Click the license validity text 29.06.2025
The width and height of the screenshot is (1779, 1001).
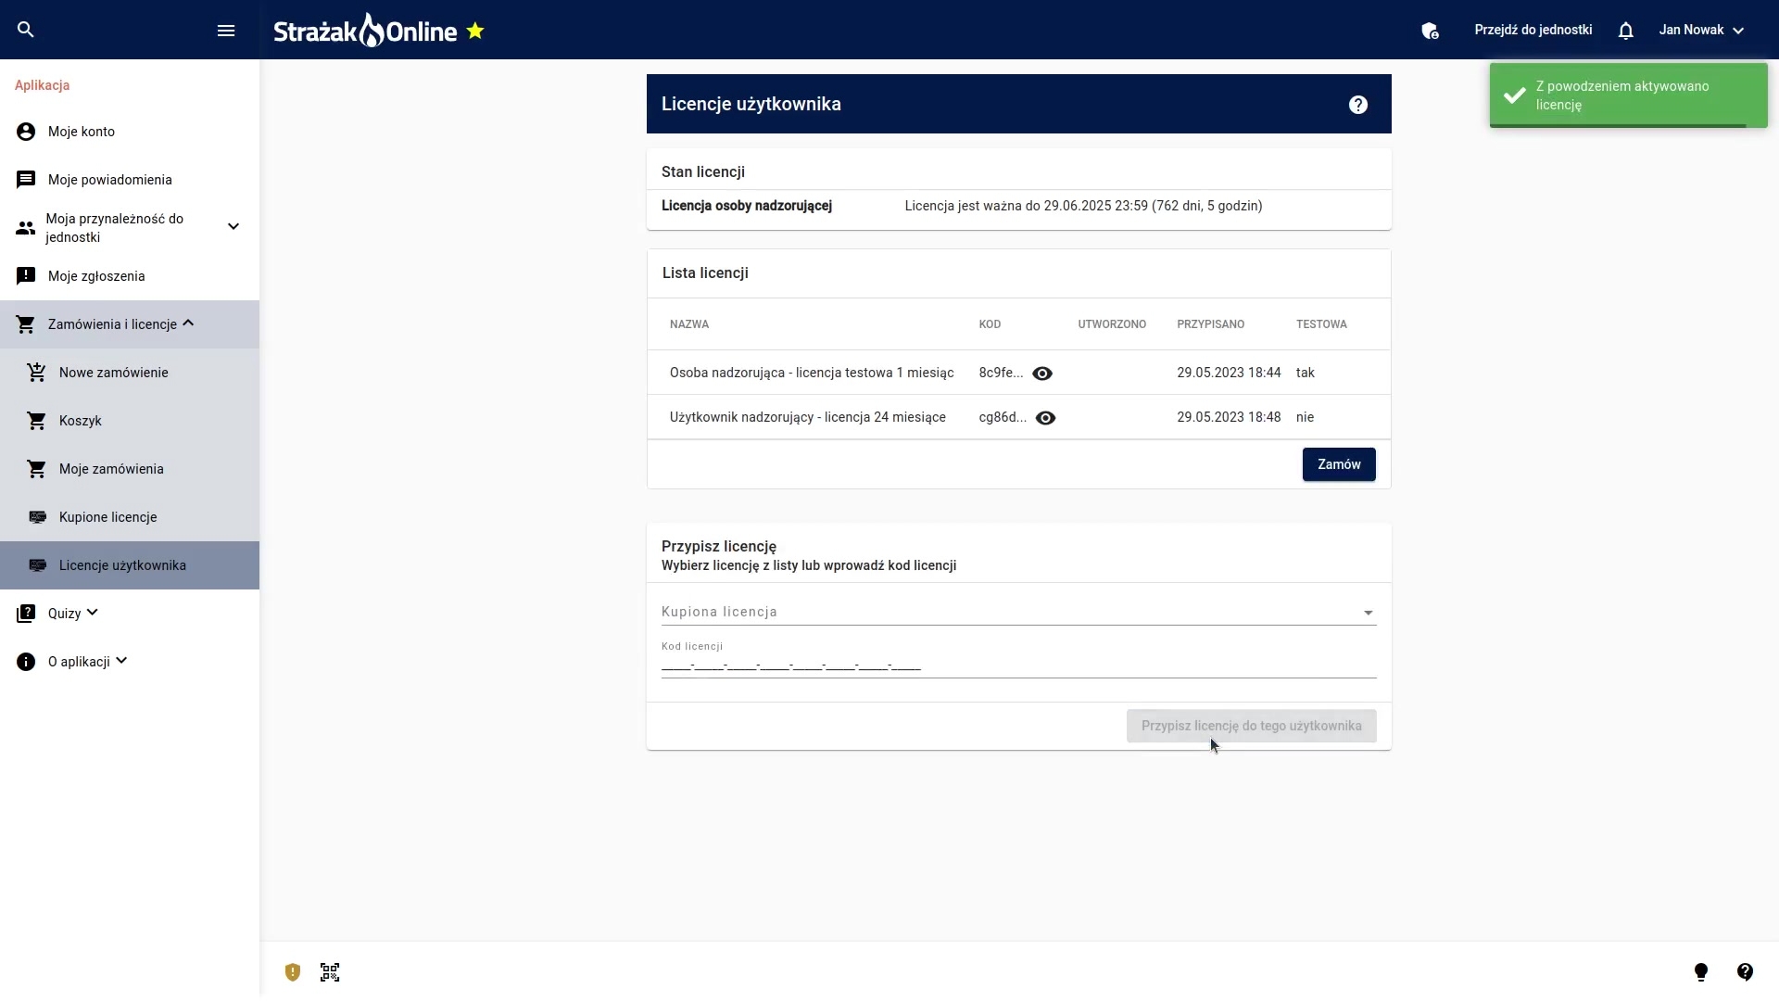tap(1083, 206)
